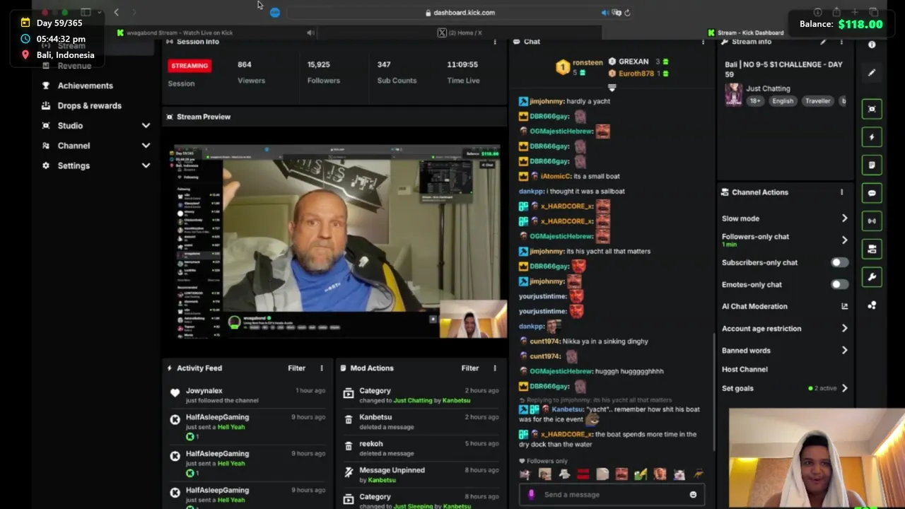Click Kanbetsu username in chat message

568,409
